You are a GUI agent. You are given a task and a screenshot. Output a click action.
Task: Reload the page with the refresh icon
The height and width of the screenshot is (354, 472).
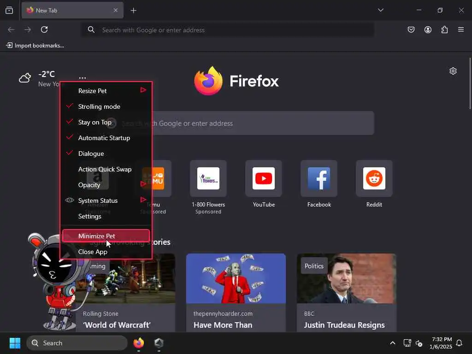pos(44,29)
